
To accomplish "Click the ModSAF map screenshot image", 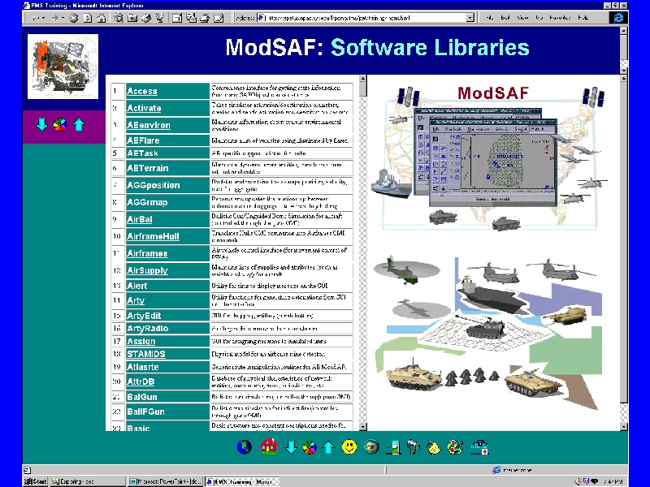I will click(492, 157).
